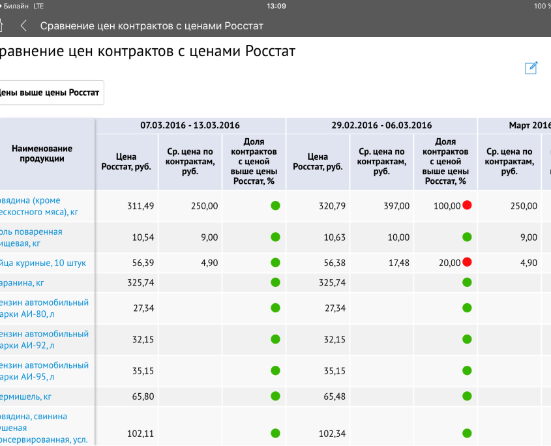This screenshot has width=551, height=446.
Task: Tap 'Доля контрактов' header under 29.02.2016
Action: [445, 162]
